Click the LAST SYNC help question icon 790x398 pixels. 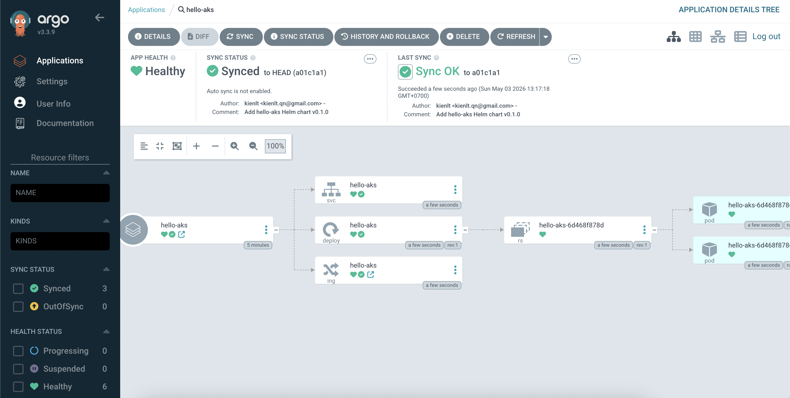click(x=436, y=58)
